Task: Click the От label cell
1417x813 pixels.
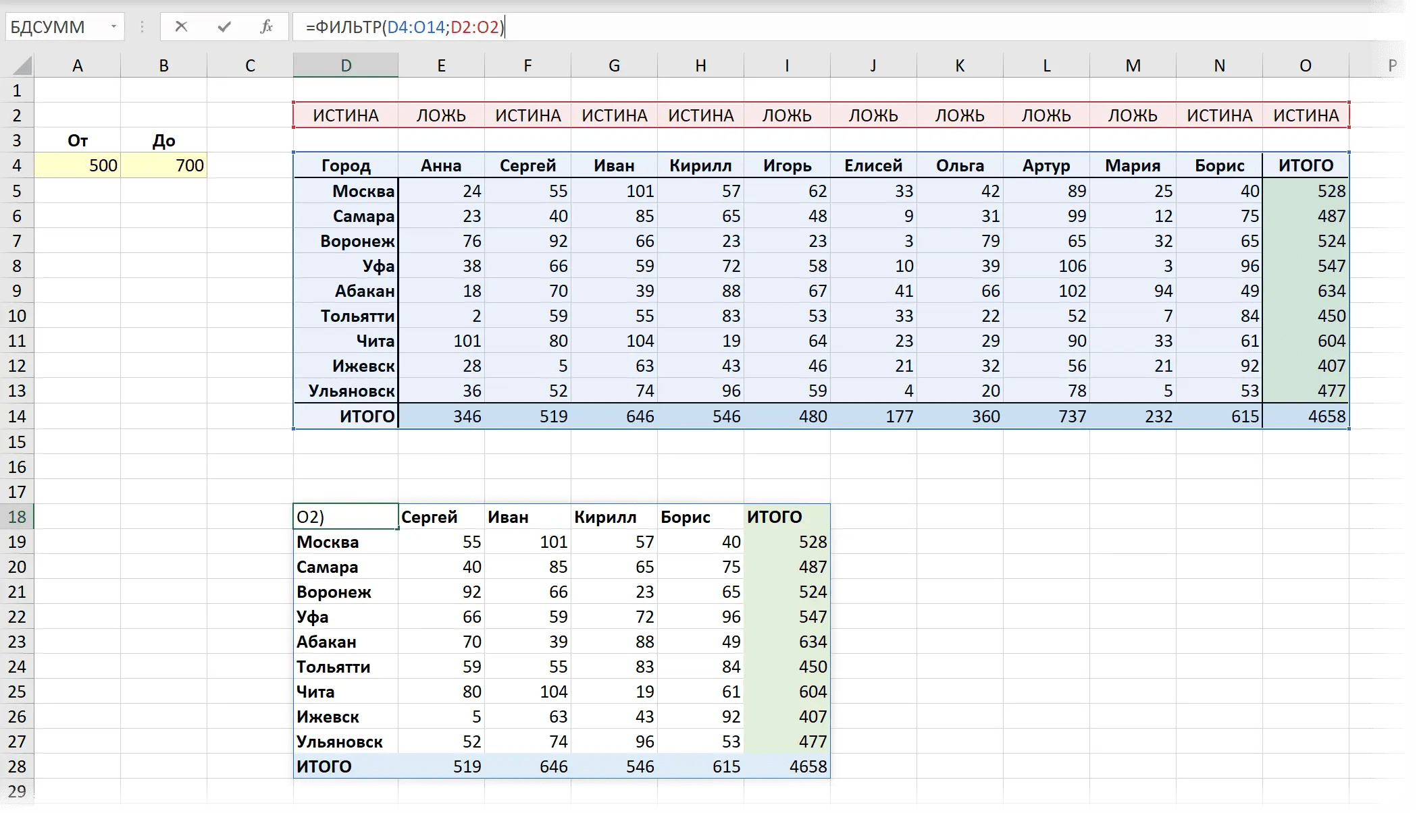Action: coord(78,140)
